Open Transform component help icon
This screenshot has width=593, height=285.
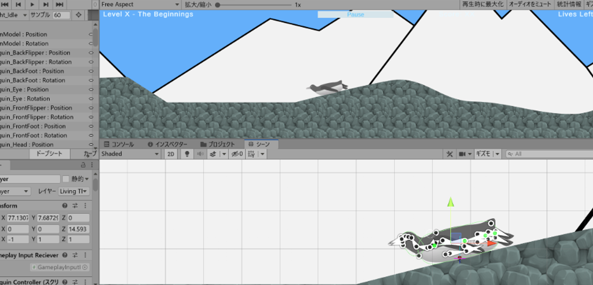[65, 206]
